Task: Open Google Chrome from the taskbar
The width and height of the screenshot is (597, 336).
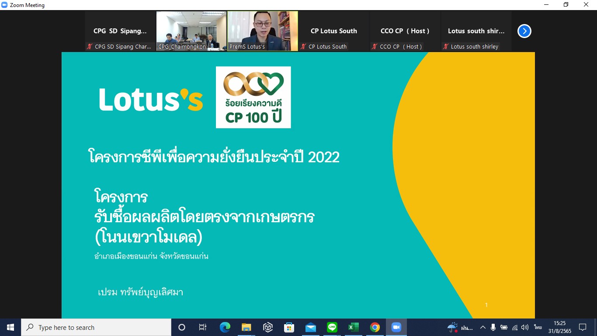Action: (375, 327)
